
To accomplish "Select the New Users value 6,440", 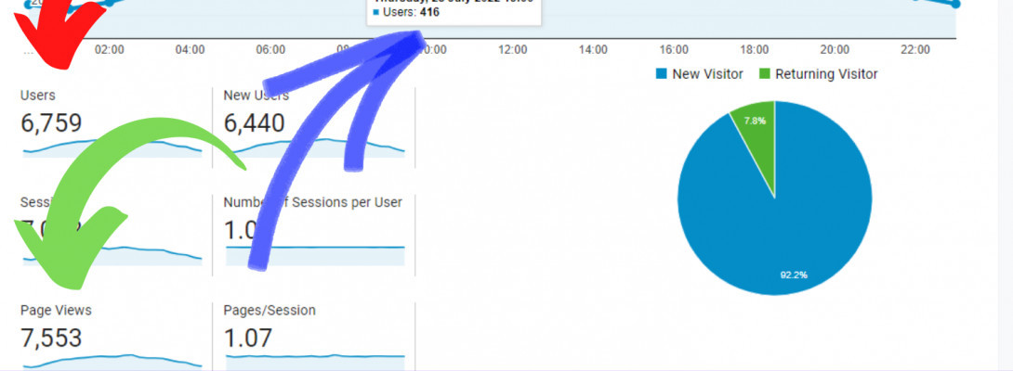I will point(255,122).
